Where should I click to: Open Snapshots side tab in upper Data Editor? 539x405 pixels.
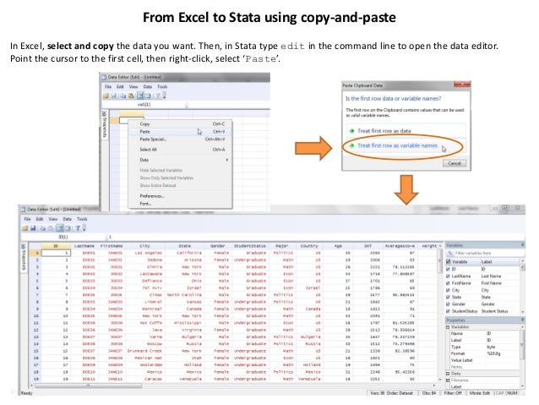(x=105, y=124)
